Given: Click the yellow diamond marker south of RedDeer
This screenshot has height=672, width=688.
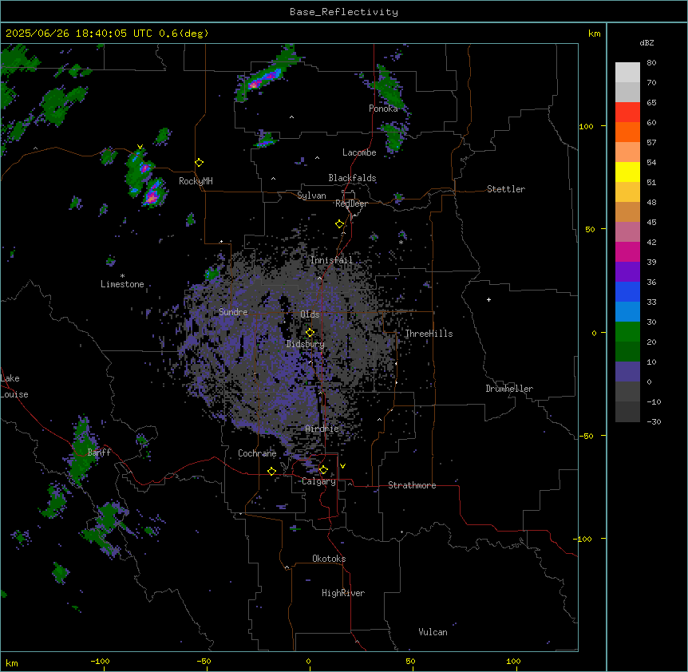Looking at the screenshot, I should coord(340,224).
